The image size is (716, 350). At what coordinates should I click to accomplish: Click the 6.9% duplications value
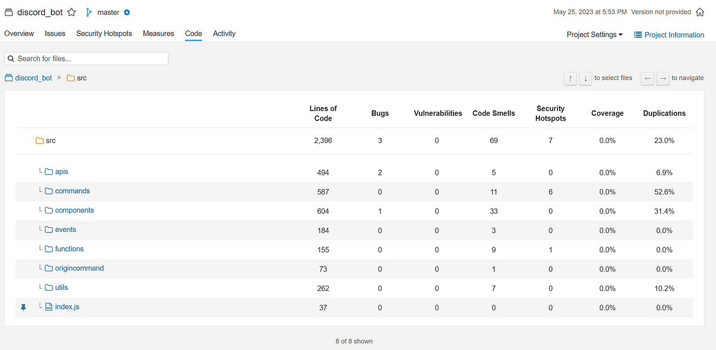[x=664, y=172]
